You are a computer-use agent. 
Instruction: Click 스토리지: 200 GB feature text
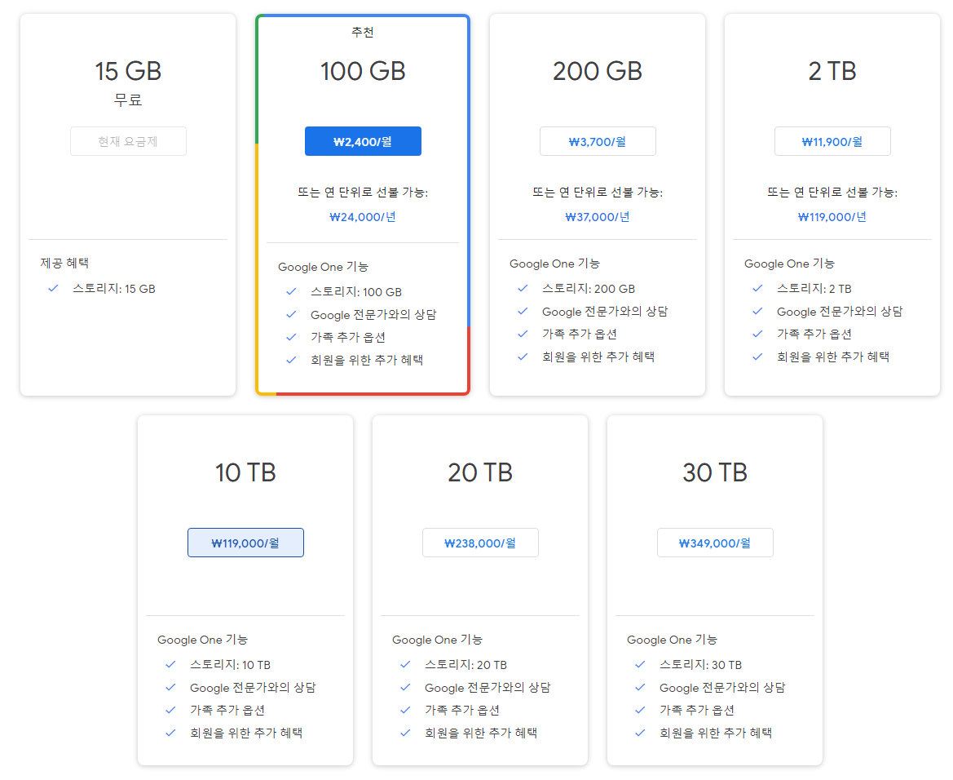point(589,288)
